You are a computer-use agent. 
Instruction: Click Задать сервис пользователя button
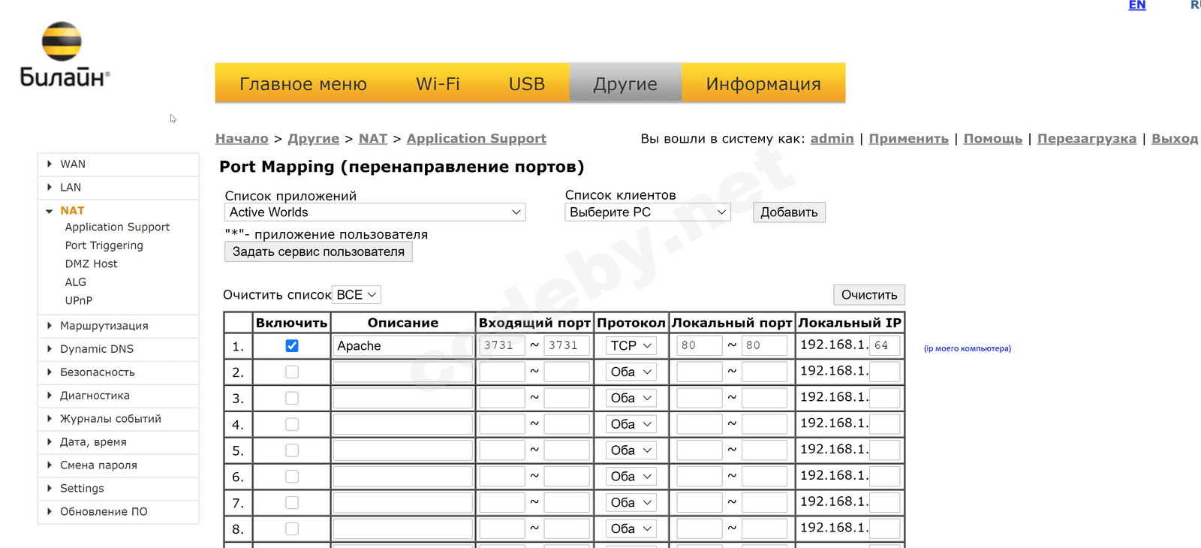coord(318,252)
